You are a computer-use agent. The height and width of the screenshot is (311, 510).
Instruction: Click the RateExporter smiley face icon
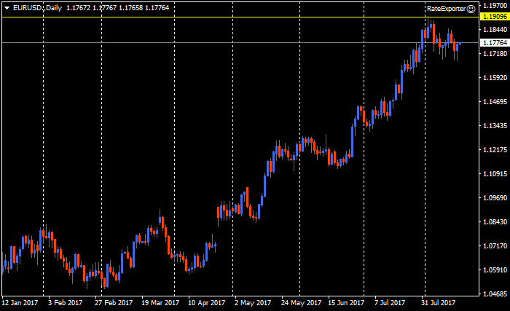coord(471,9)
